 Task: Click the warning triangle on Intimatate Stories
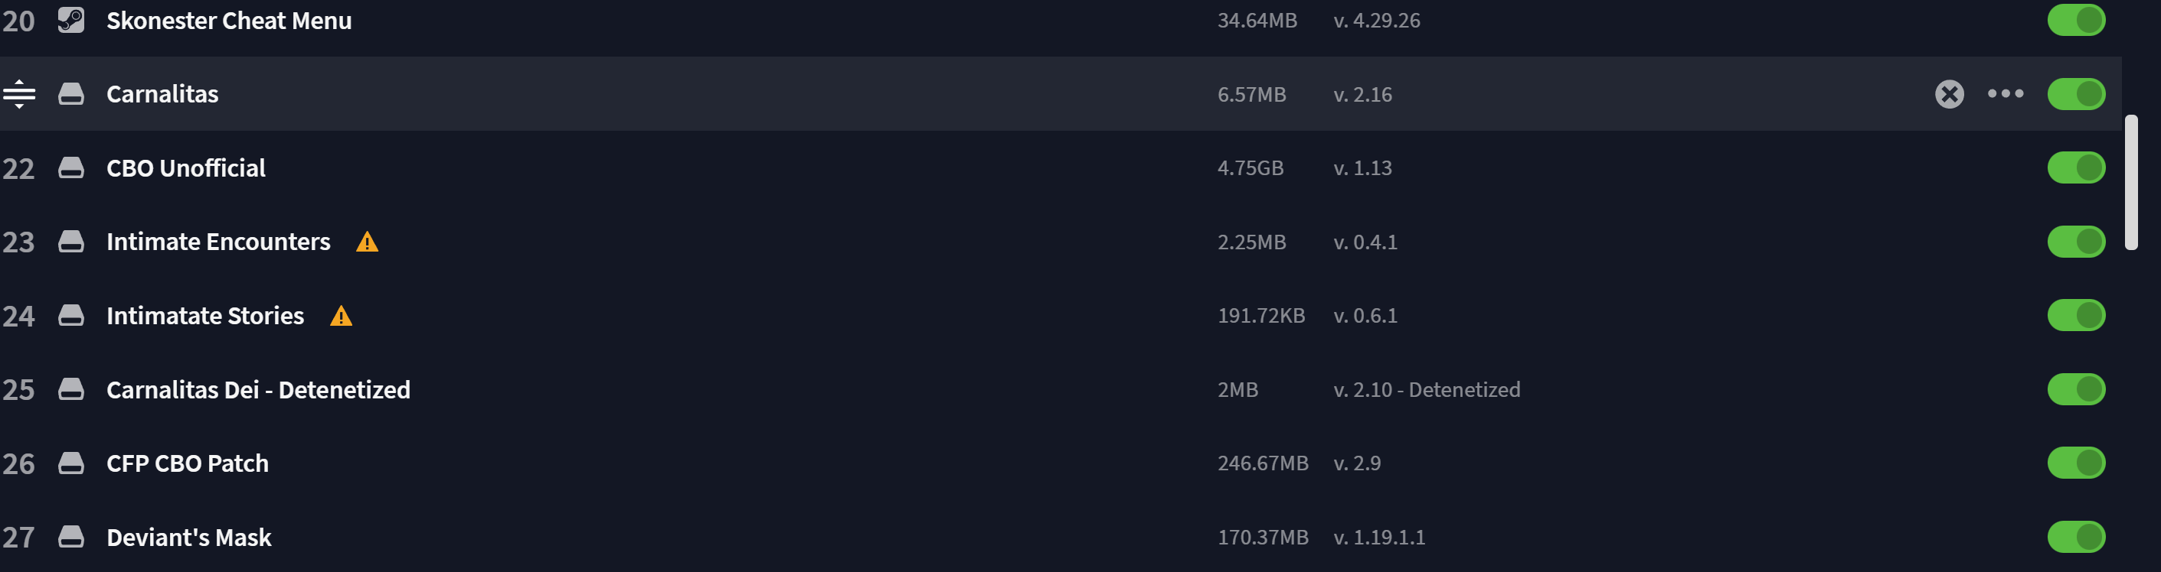pos(342,316)
